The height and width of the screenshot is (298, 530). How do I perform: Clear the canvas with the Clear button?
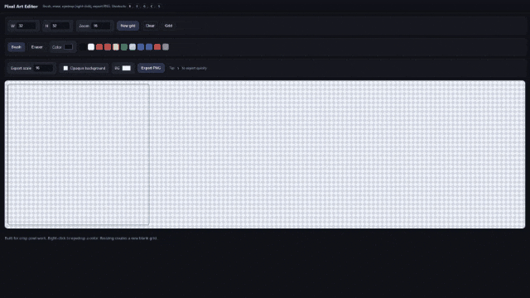point(150,26)
